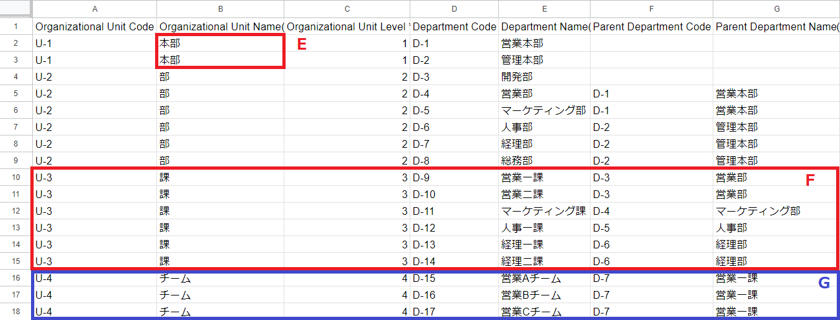
Task: Click the row 18 header
Action: [16, 312]
